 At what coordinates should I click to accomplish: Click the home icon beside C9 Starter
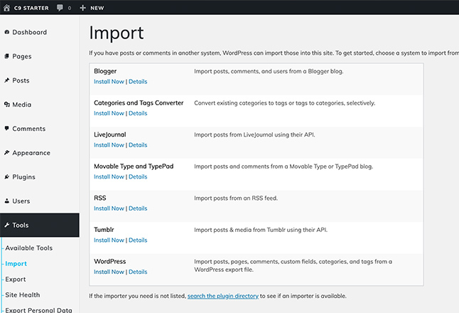6,8
